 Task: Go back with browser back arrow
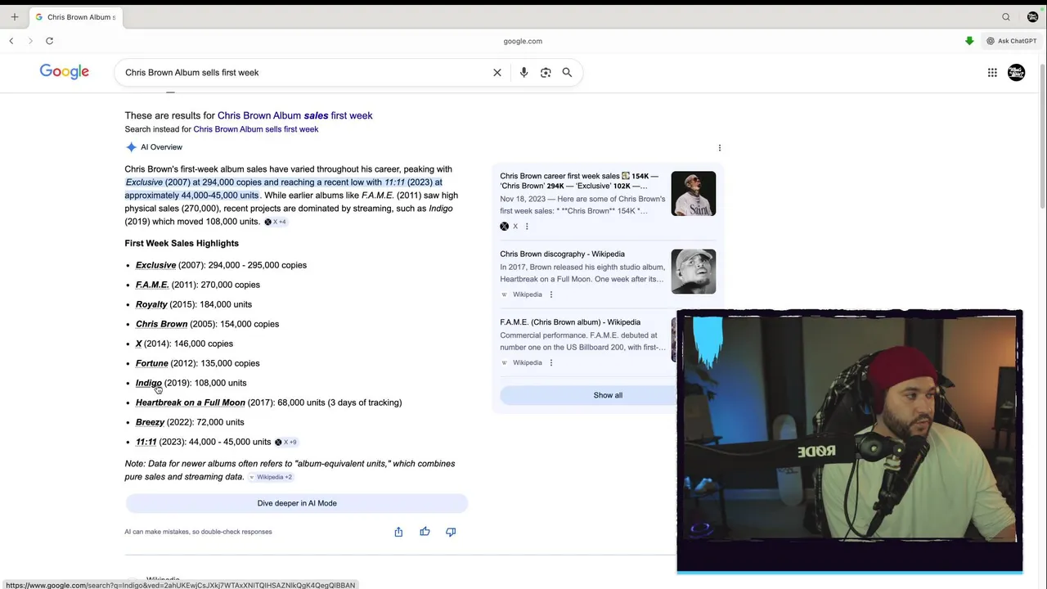[11, 41]
